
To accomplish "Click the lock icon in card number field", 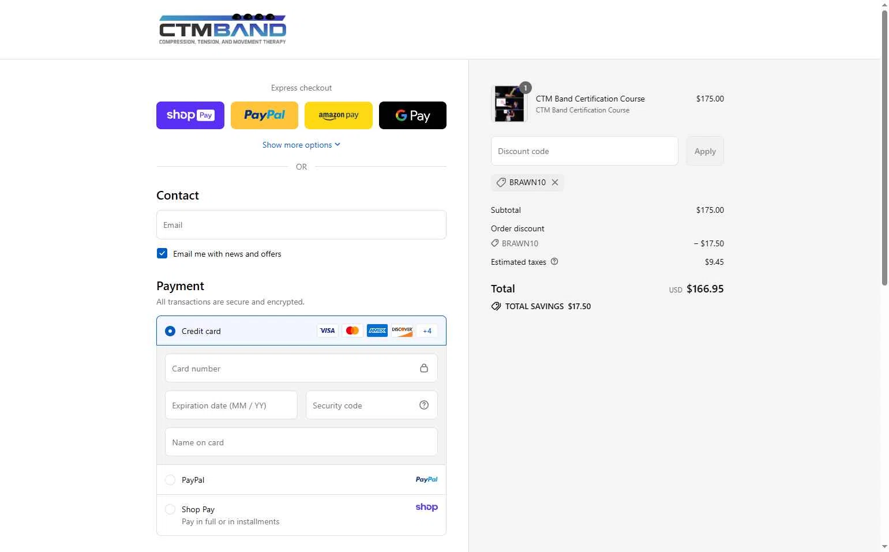I will click(424, 368).
